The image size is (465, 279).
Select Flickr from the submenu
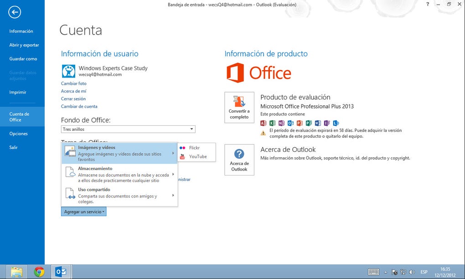pyautogui.click(x=196, y=148)
